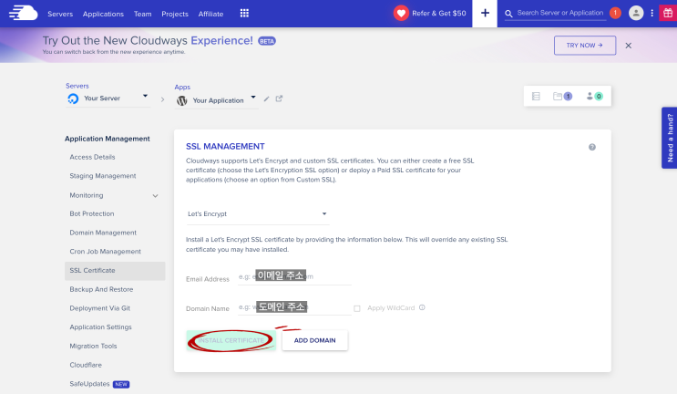This screenshot has height=394, width=677.
Task: Click the breadcrumb chevron after Your Server
Action: [162, 99]
